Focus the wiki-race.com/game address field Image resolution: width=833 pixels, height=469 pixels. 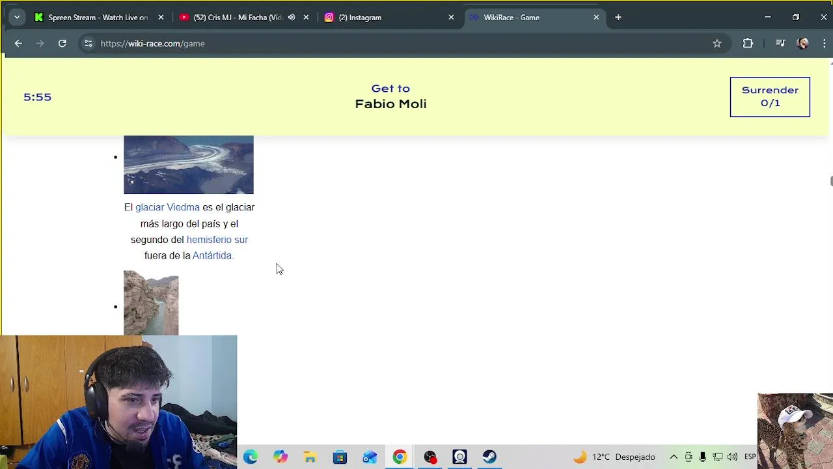403,44
